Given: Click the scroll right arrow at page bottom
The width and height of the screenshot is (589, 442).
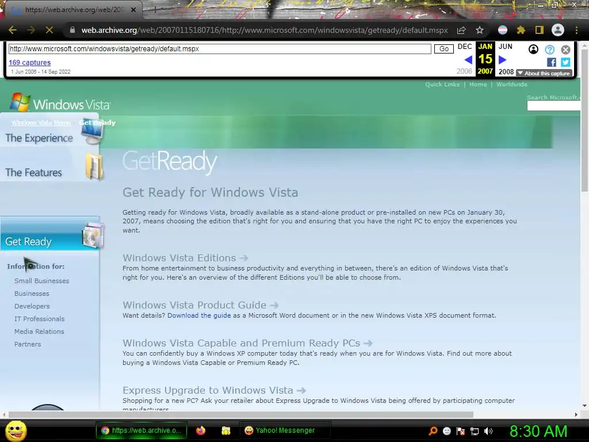Looking at the screenshot, I should pyautogui.click(x=576, y=414).
